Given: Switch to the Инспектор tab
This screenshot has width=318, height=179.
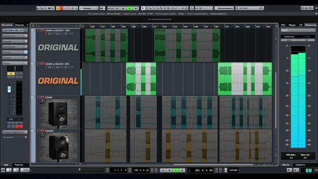Looking at the screenshot, I should pos(7,25).
